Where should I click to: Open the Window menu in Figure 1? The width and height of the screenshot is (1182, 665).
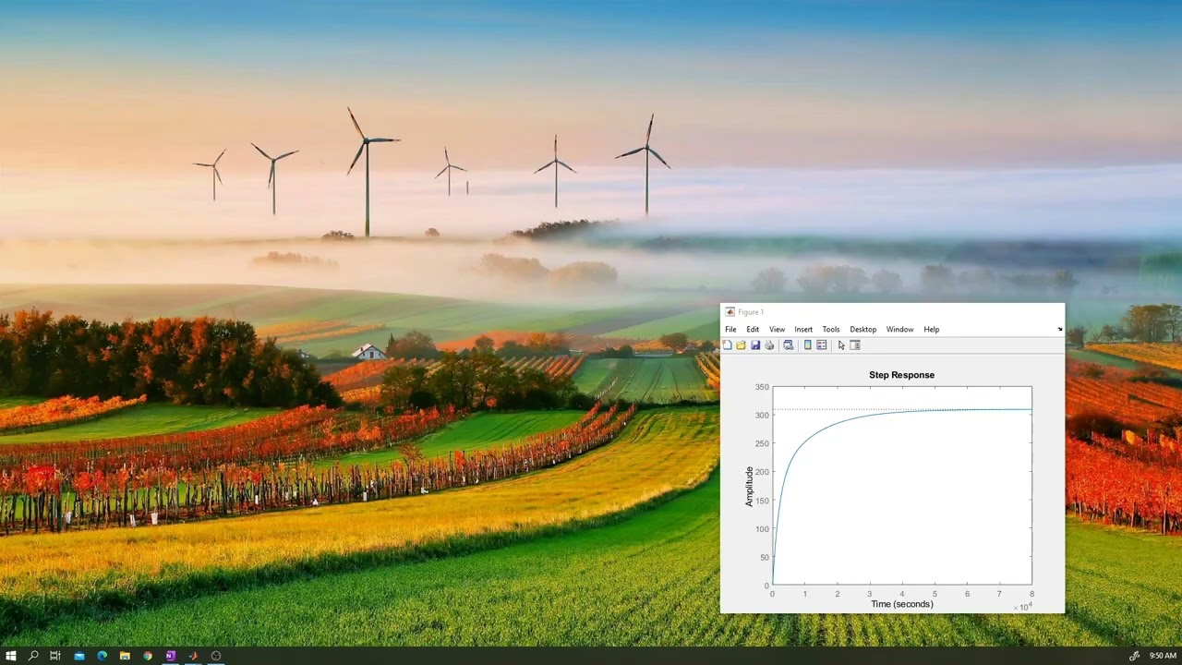click(899, 330)
